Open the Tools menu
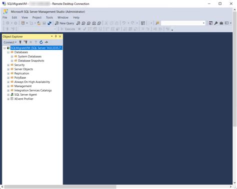Image resolution: width=237 pixels, height=189 pixels. pyautogui.click(x=49, y=17)
